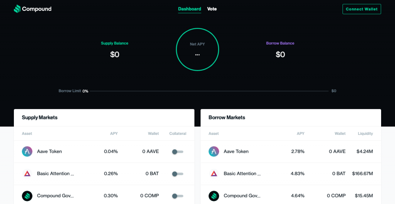
Task: Click the Liquidity column header
Action: click(x=365, y=133)
